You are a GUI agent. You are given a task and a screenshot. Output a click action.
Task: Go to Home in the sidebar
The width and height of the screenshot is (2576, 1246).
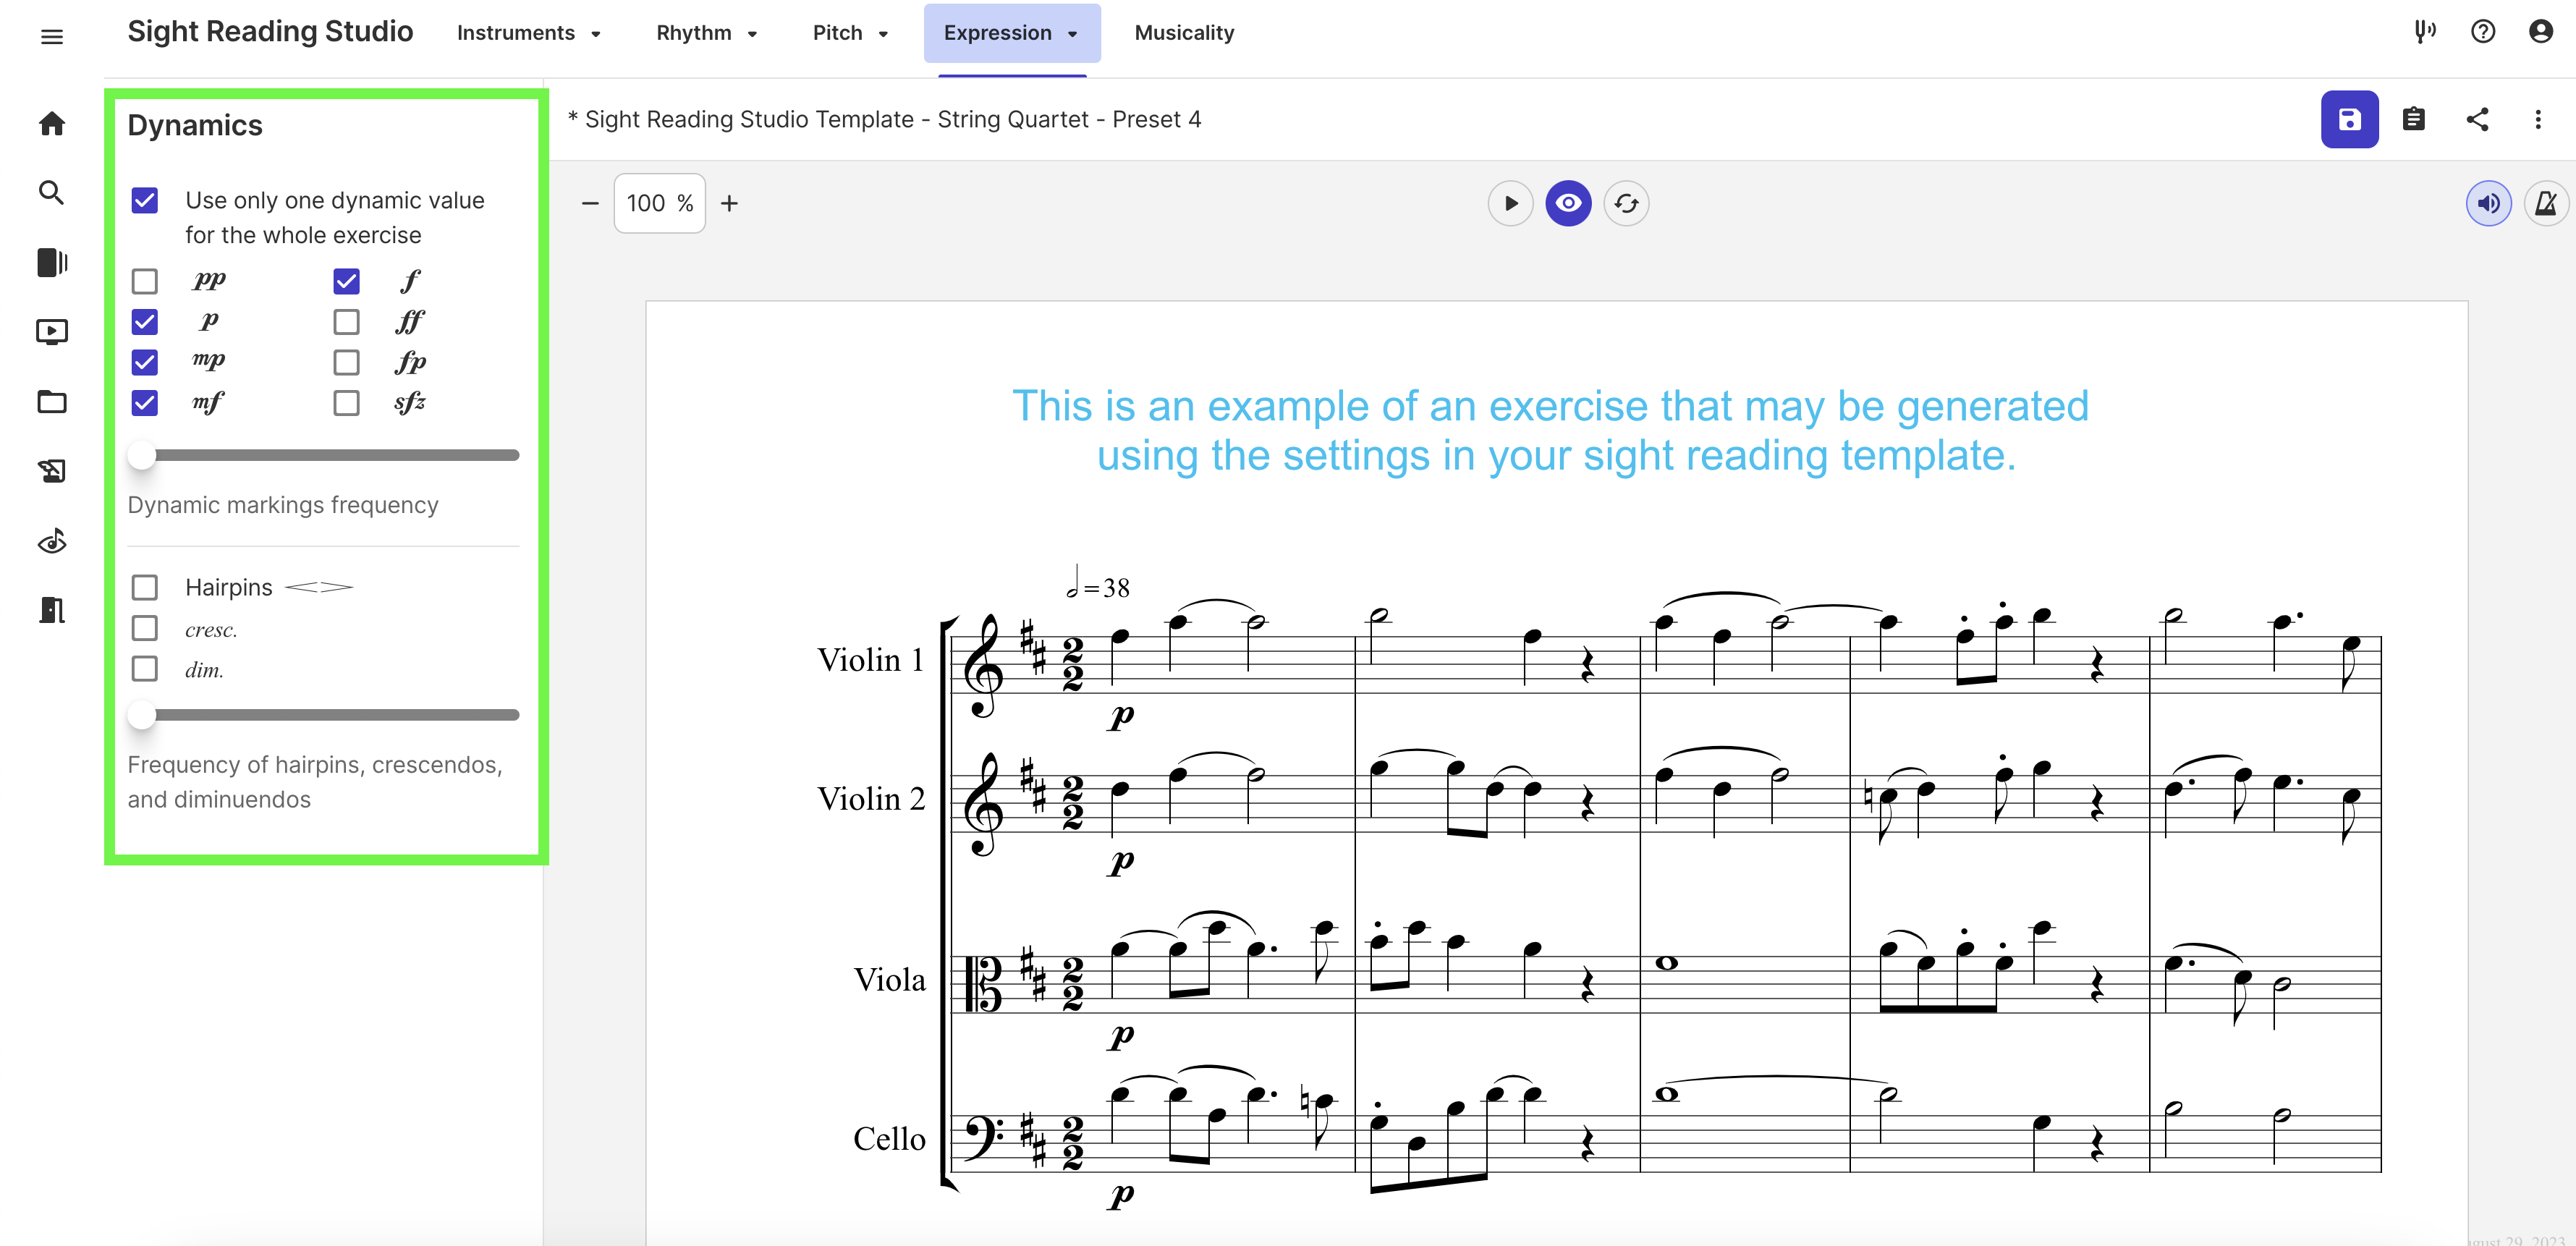point(52,124)
